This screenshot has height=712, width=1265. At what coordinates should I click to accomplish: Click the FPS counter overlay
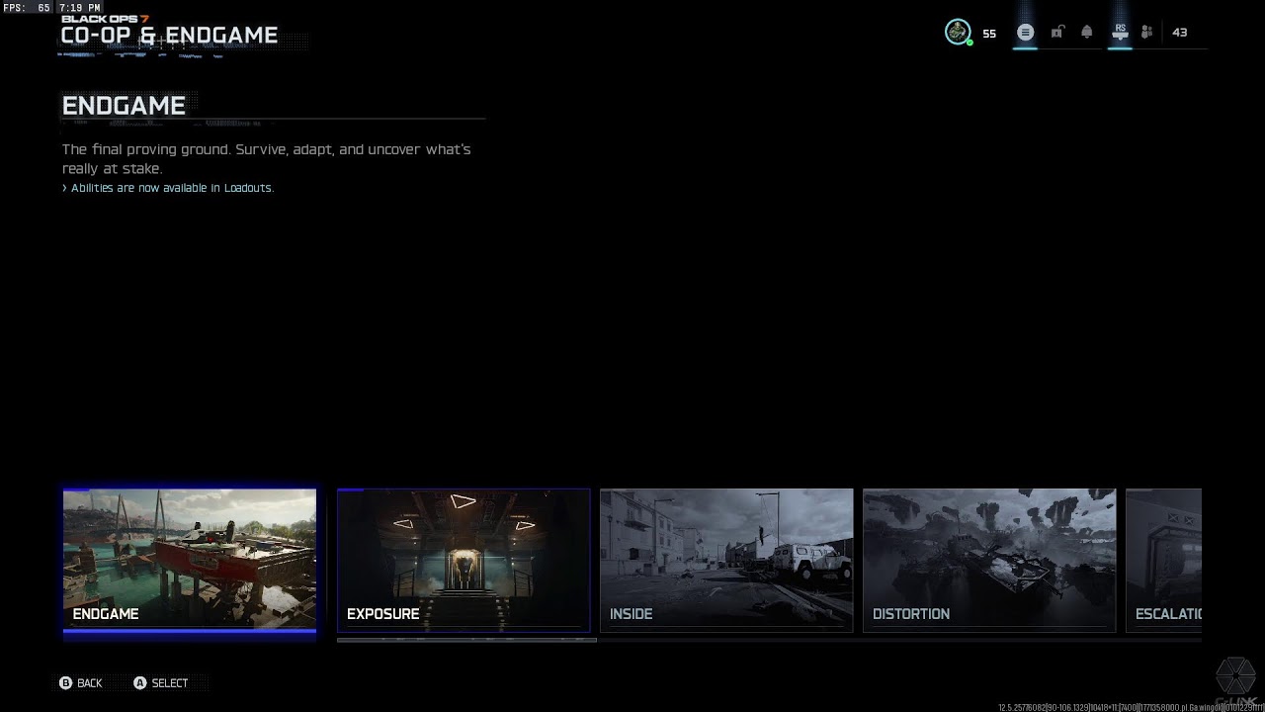pos(27,8)
